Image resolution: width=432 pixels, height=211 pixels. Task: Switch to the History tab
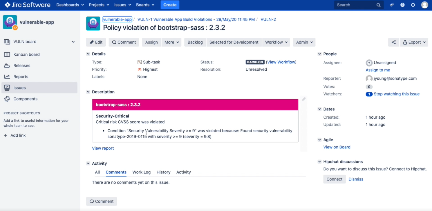(x=163, y=172)
